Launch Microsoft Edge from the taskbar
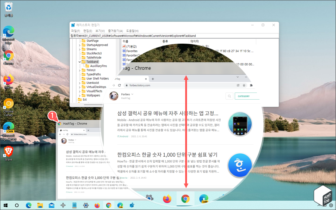Screen dimensions: 336x210 point(28,206)
